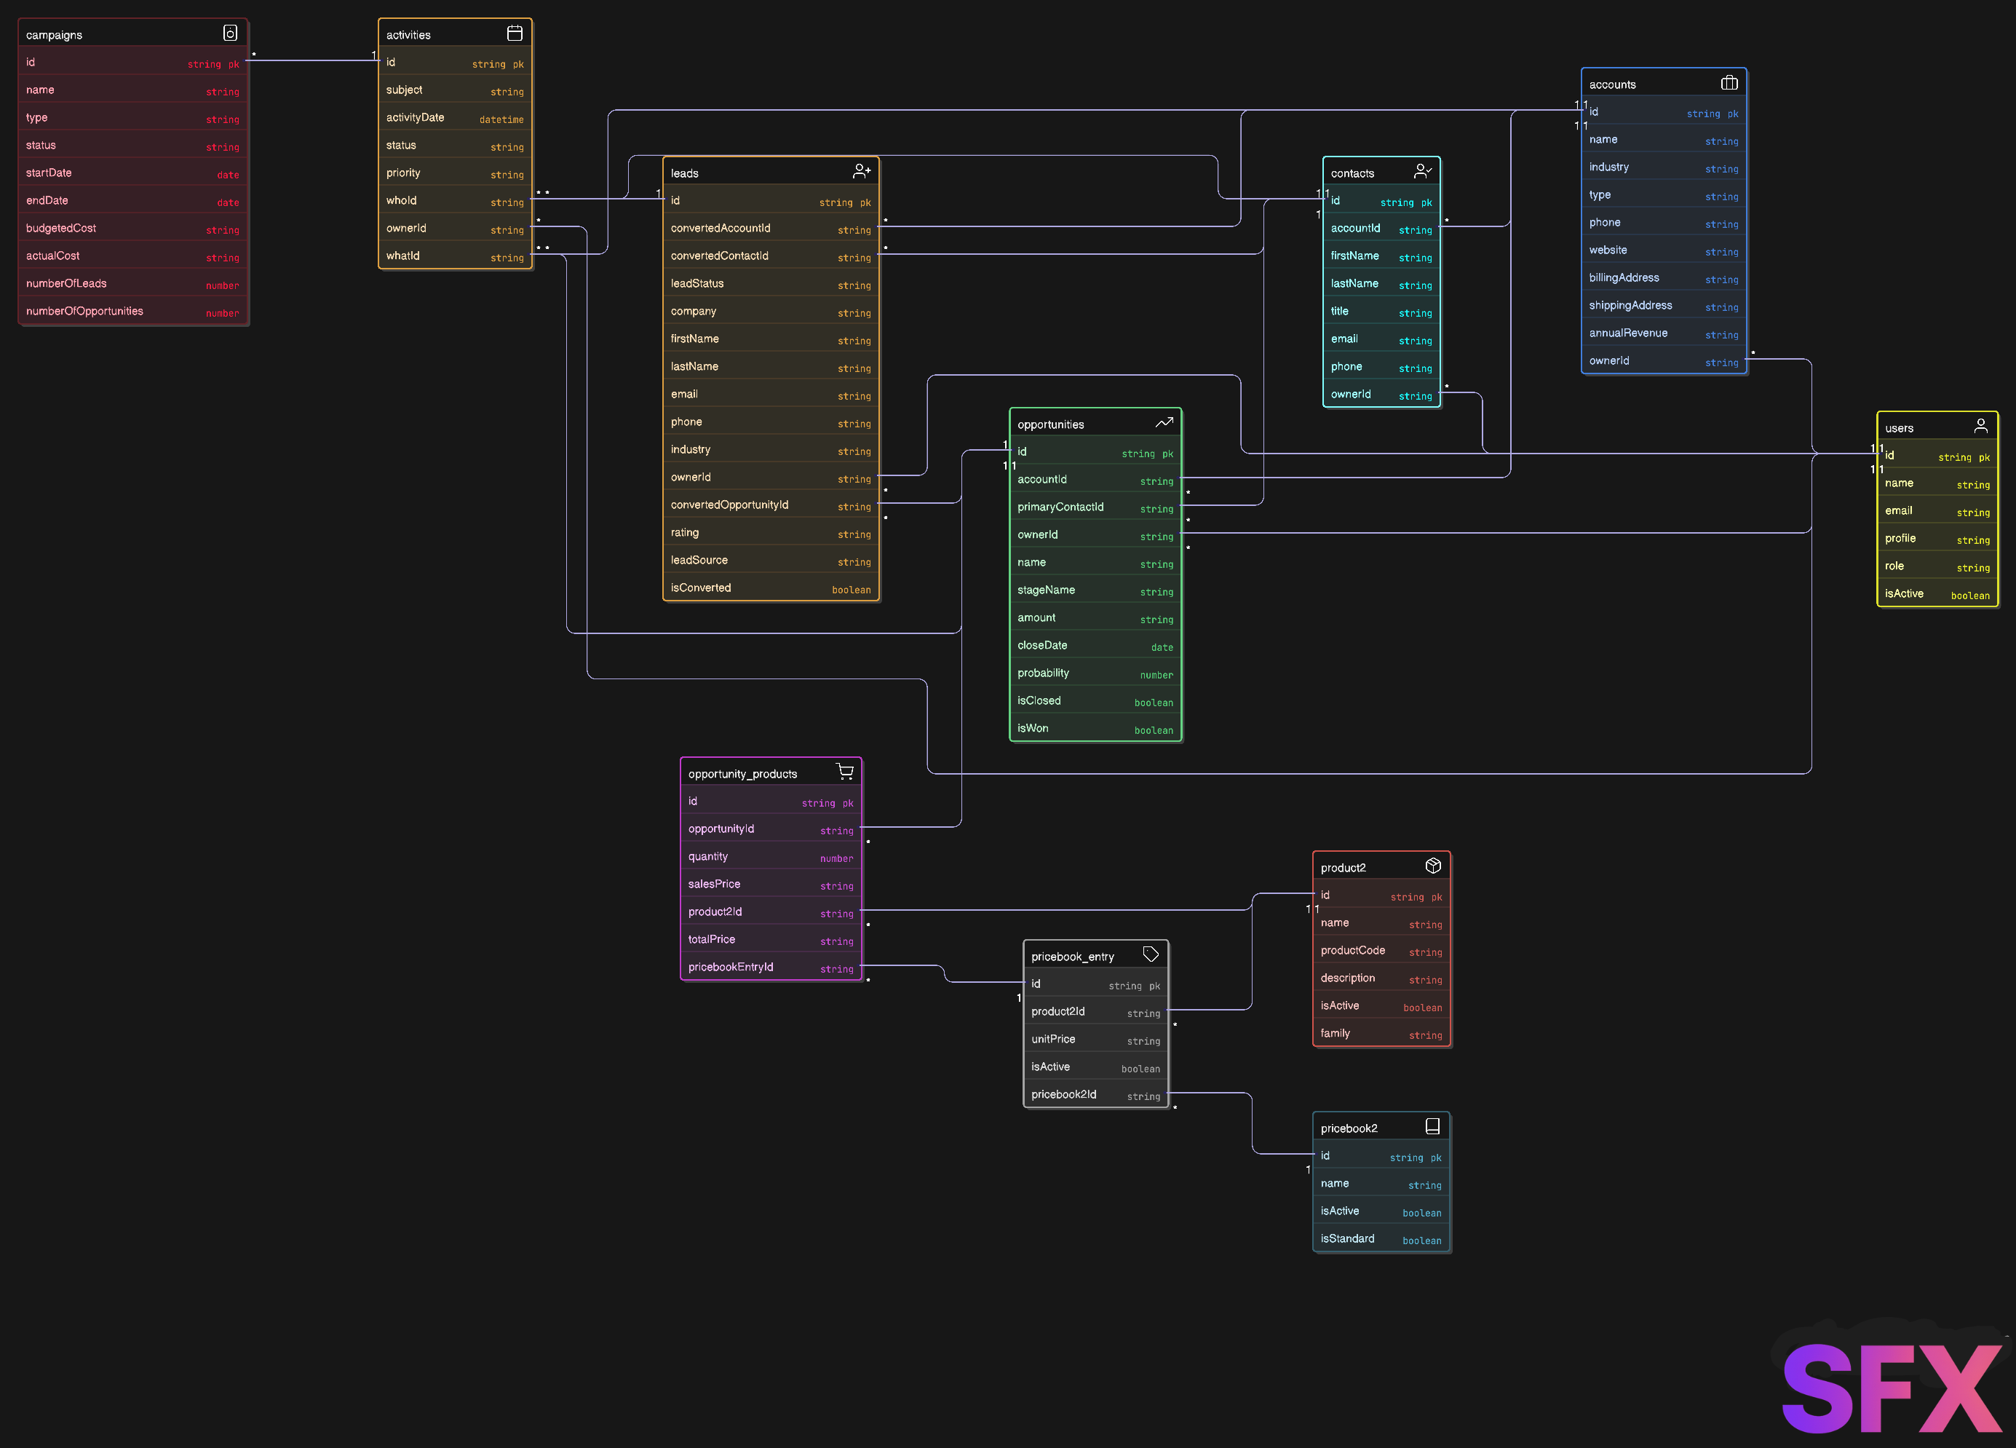Click role field in users
This screenshot has width=2016, height=1448.
click(1937, 566)
